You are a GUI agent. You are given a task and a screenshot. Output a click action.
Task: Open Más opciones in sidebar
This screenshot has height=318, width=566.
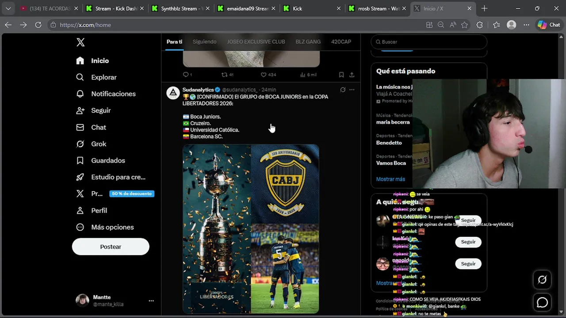(105, 227)
